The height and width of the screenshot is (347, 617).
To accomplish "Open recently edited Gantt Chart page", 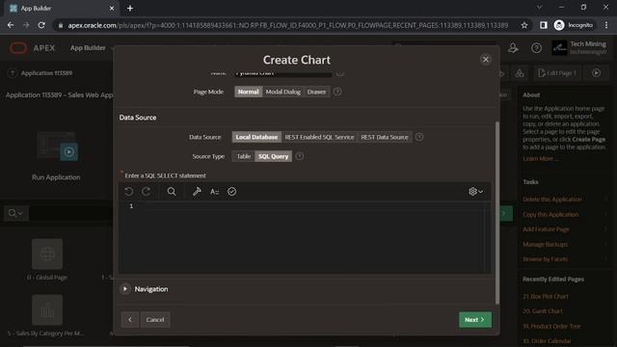I will (x=542, y=311).
